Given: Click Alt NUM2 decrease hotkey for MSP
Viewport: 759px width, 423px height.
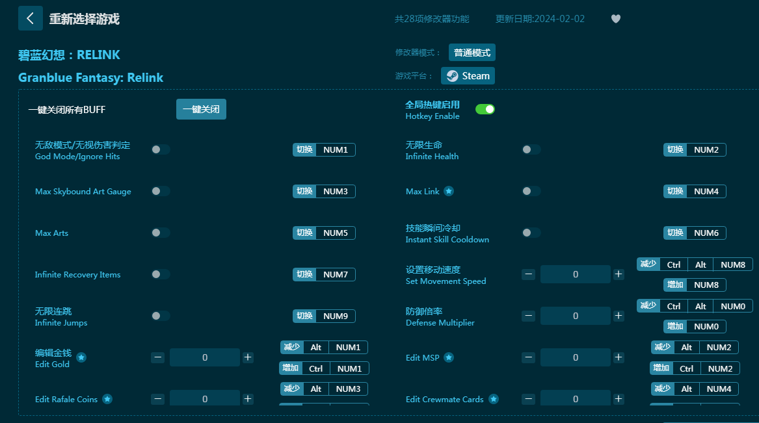Looking at the screenshot, I should click(695, 347).
